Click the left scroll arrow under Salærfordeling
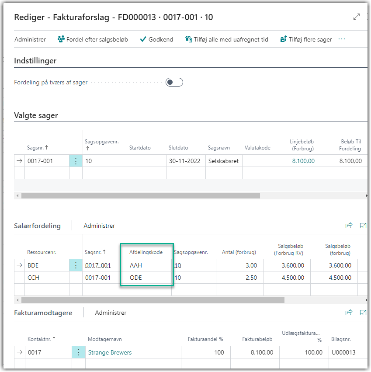 [17, 300]
